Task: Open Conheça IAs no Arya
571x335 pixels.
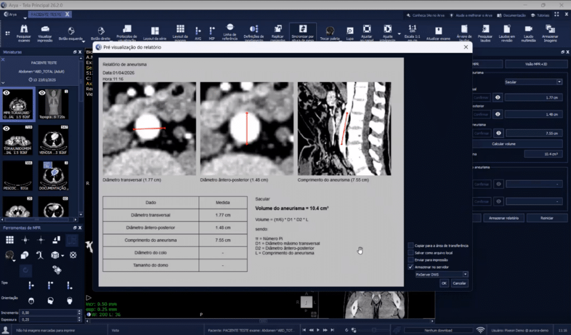Action: (425, 15)
